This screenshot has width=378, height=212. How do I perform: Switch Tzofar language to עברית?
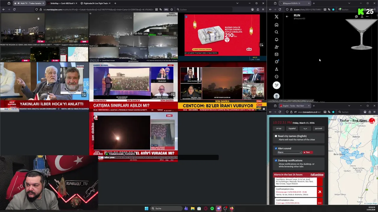coord(279,128)
